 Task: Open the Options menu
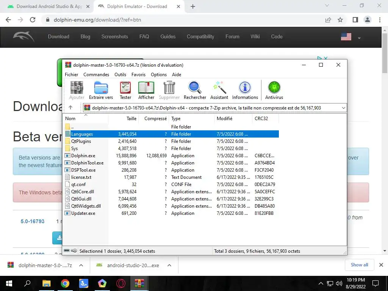(159, 75)
